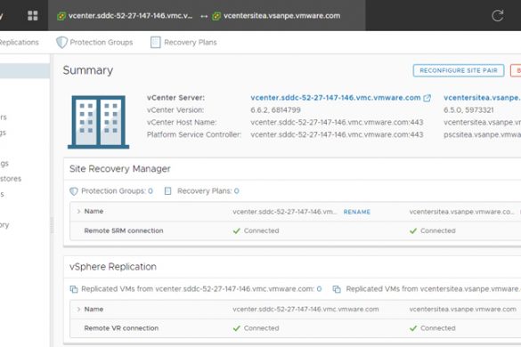This screenshot has width=521, height=347.
Task: Expand Name row in Site Recovery Manager
Action: tap(78, 211)
